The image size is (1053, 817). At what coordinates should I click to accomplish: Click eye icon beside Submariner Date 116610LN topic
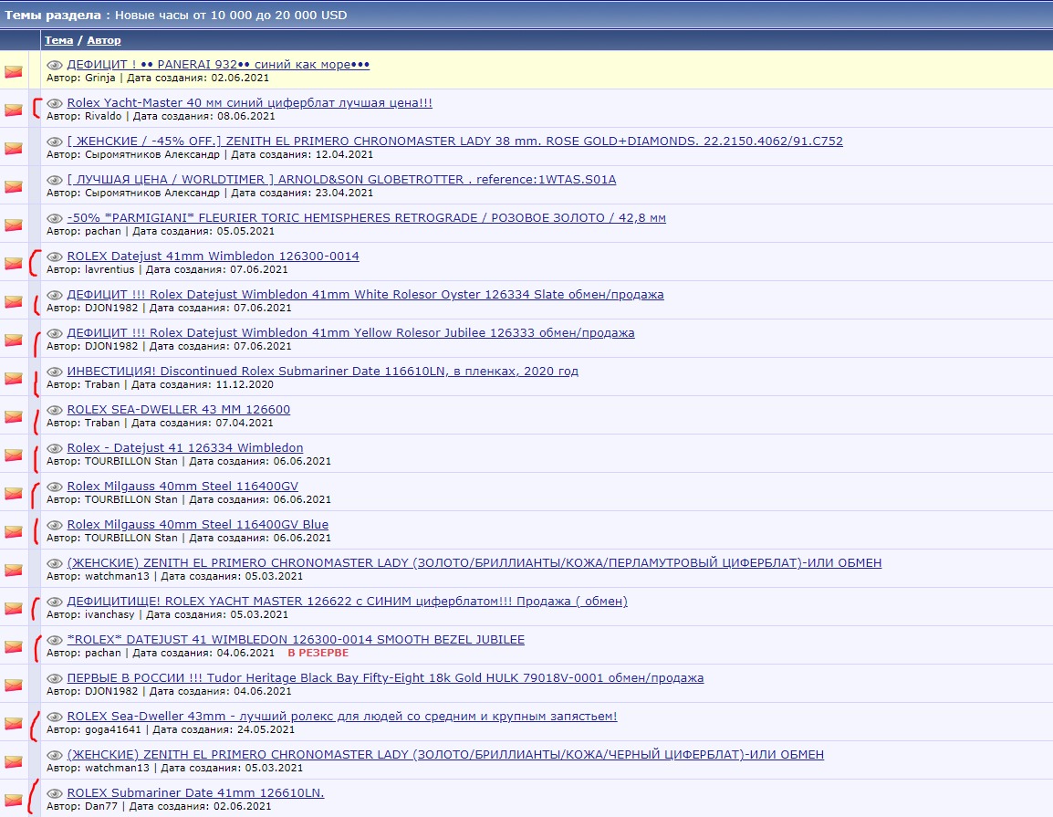pyautogui.click(x=55, y=372)
